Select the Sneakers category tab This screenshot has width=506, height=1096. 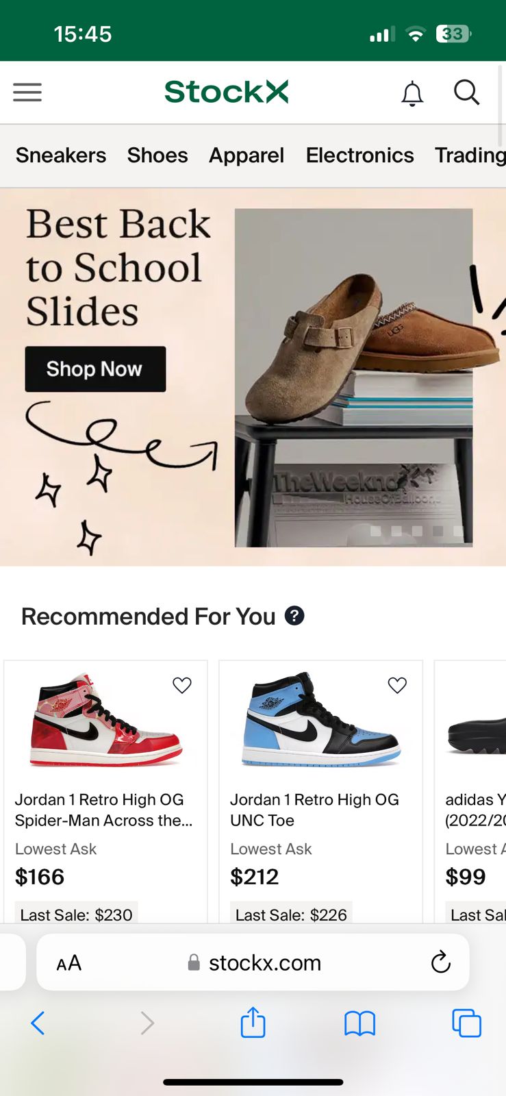(x=61, y=155)
